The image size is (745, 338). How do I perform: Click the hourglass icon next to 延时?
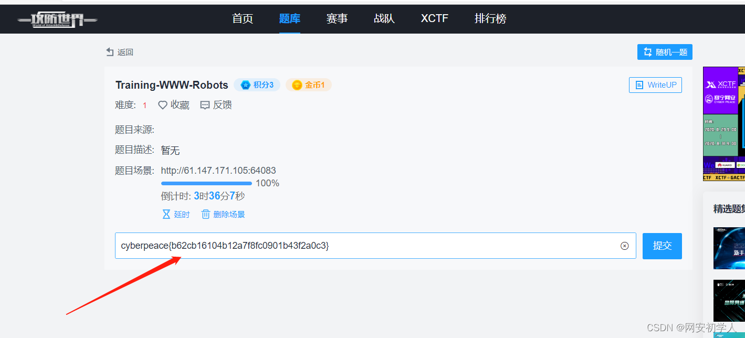tap(166, 214)
